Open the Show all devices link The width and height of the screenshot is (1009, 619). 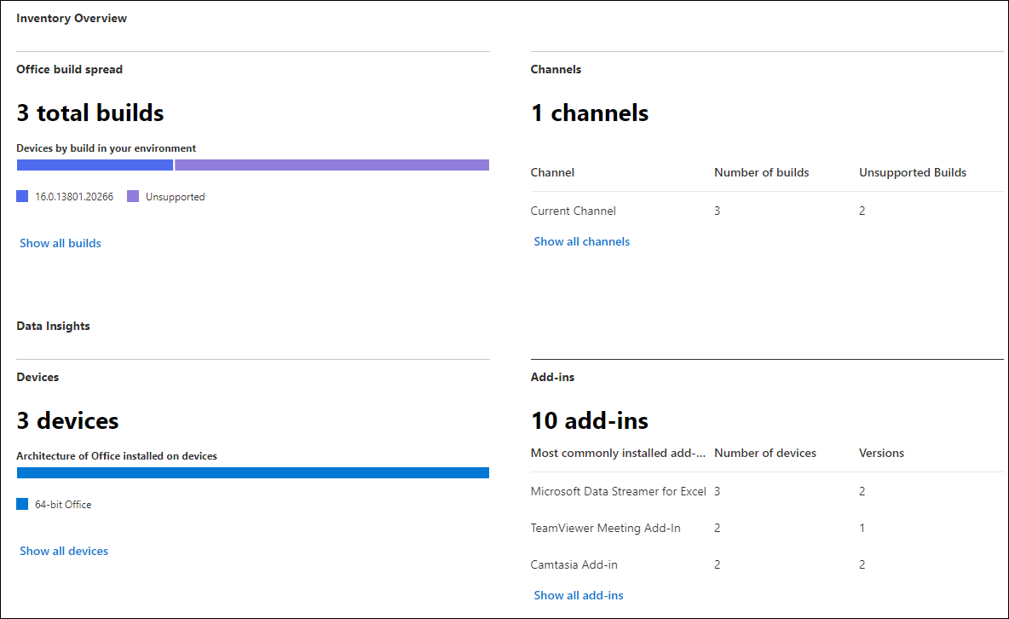64,551
